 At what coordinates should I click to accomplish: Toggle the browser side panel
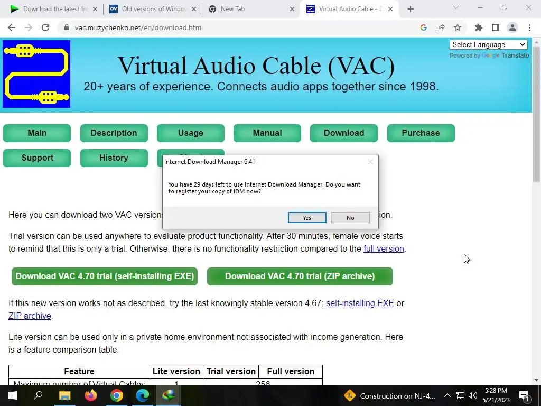496,27
